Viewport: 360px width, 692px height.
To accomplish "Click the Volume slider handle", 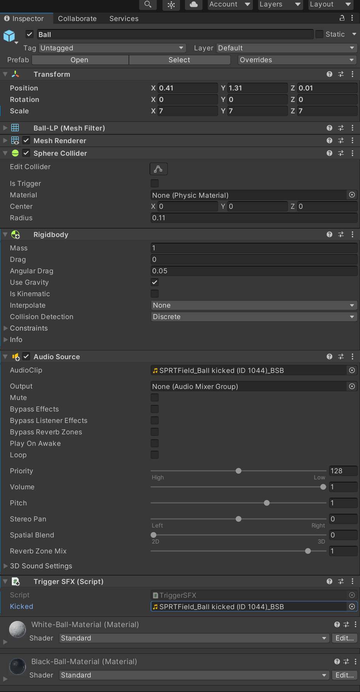I will coord(323,487).
